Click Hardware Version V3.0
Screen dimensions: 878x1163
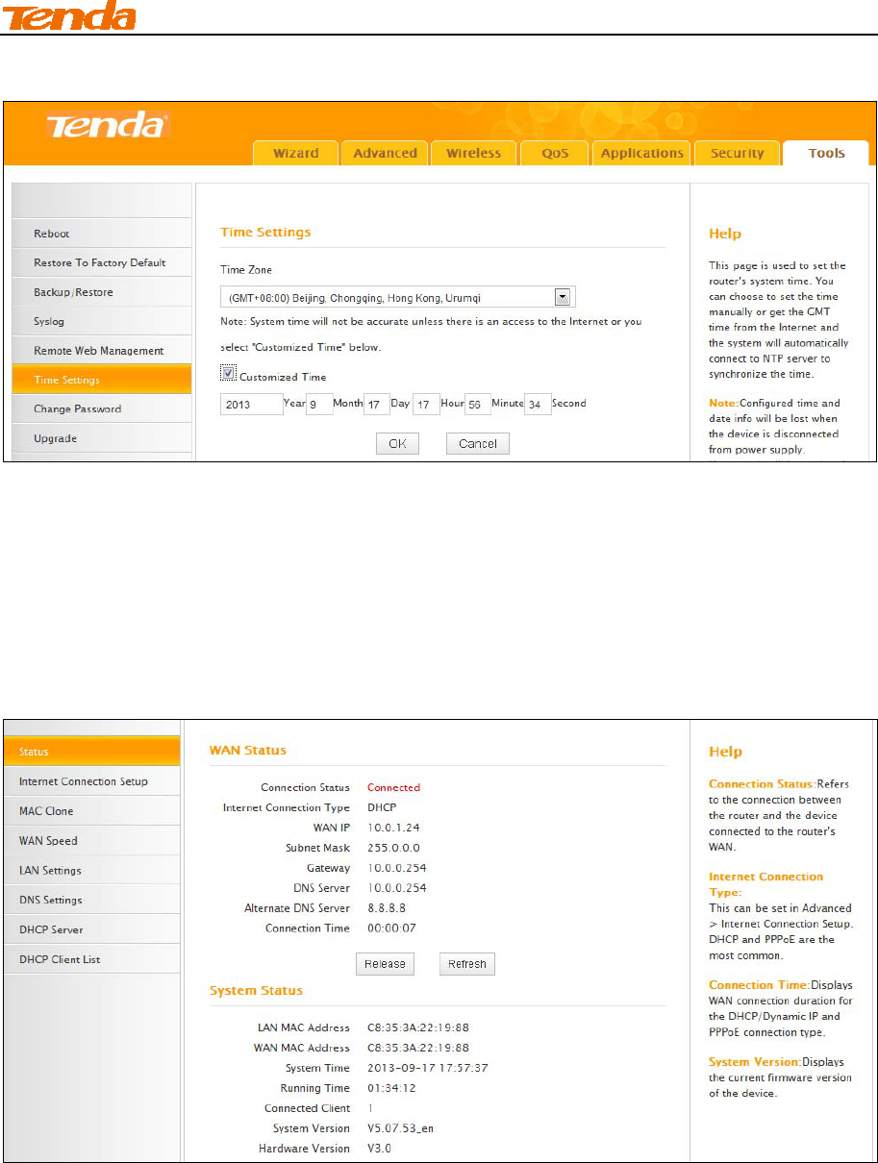(x=379, y=1149)
